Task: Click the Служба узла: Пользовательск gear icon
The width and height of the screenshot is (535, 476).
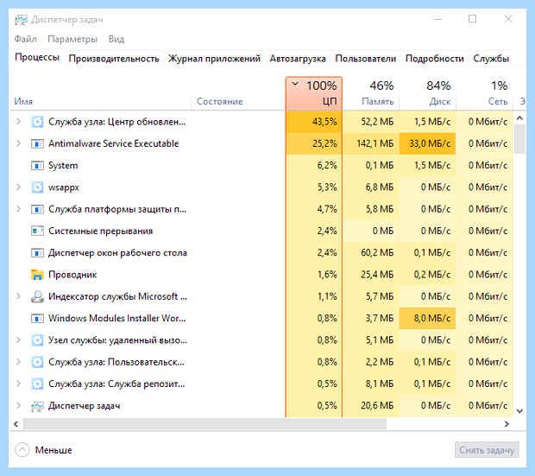Action: coord(37,362)
